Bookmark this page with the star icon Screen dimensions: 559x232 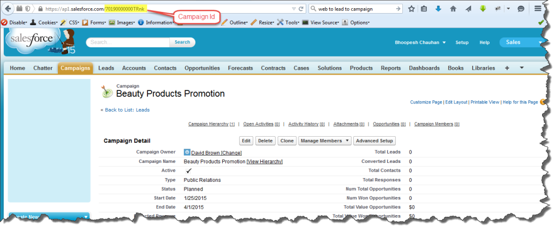tap(412, 9)
